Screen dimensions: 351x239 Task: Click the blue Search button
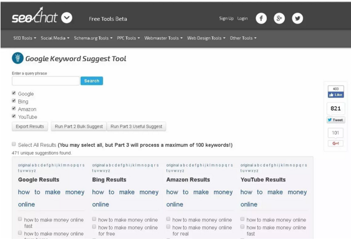coord(92,81)
